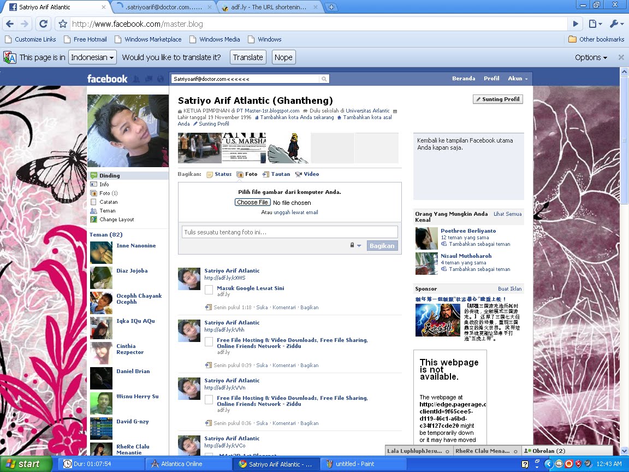Go back with the browser back arrow
The width and height of the screenshot is (629, 472).
(x=10, y=23)
